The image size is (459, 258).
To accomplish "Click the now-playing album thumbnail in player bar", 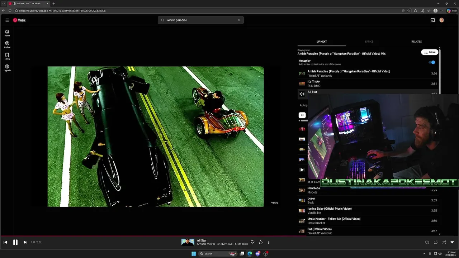I will 188,242.
